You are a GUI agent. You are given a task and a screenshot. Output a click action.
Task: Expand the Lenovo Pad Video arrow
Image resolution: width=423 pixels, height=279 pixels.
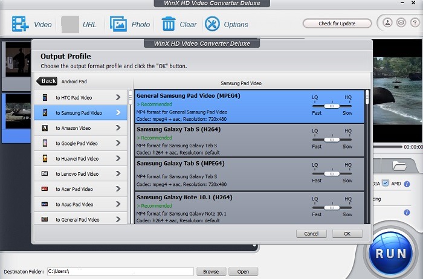118,174
